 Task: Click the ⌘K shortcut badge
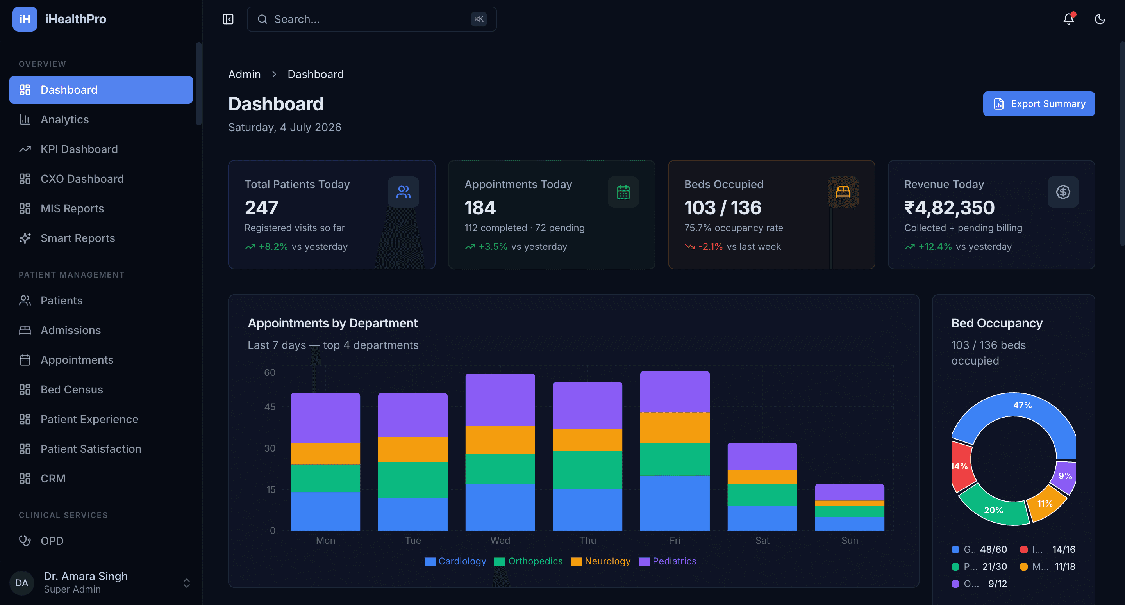click(x=479, y=19)
